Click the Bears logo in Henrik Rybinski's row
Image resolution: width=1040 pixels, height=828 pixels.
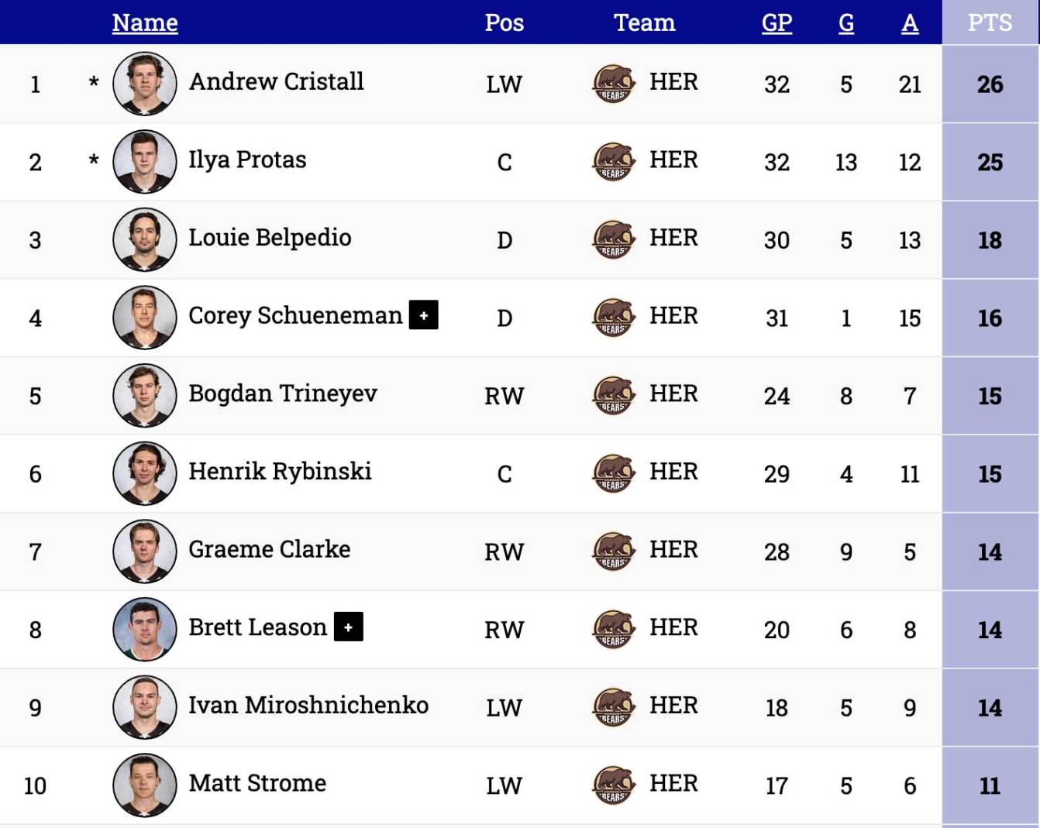tap(612, 473)
